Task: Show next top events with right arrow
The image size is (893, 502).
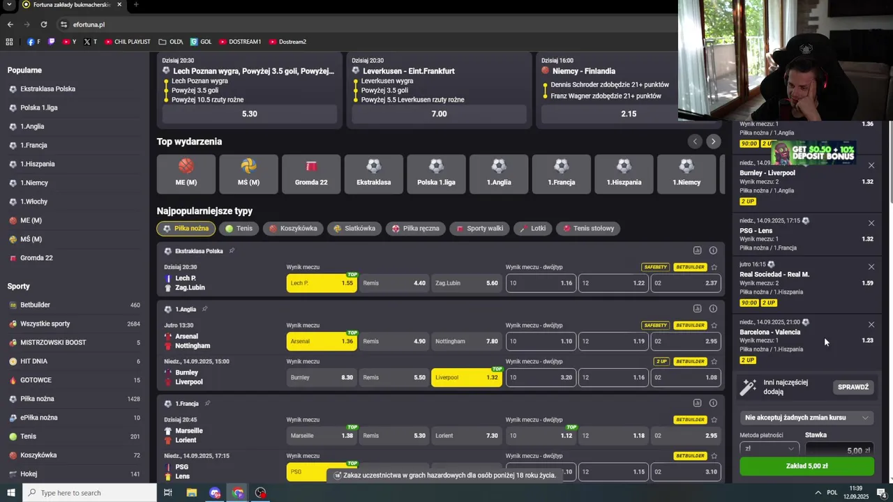Action: point(713,142)
